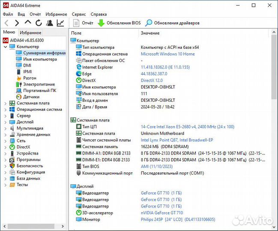278x231 pixels.
Task: Open the 14-Core Intel Xeon E5-2680 v4 link
Action: click(188, 127)
